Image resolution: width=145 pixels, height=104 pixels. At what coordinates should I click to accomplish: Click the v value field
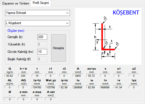(x=105, y=76)
